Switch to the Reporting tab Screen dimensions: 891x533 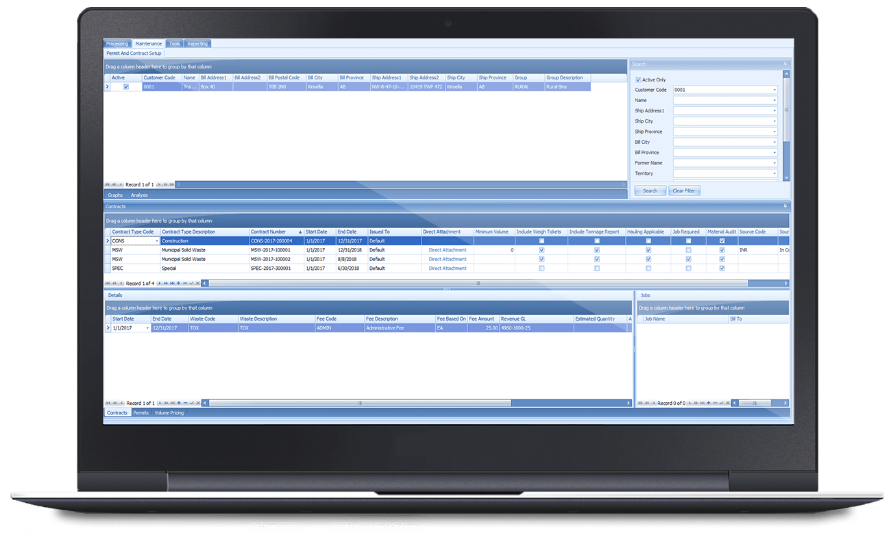(x=197, y=43)
